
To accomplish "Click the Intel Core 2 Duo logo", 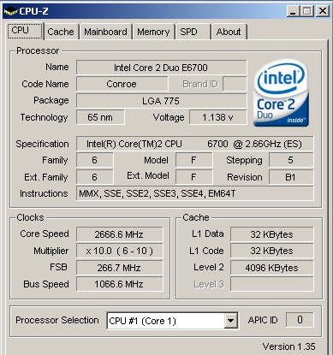I will (281, 93).
